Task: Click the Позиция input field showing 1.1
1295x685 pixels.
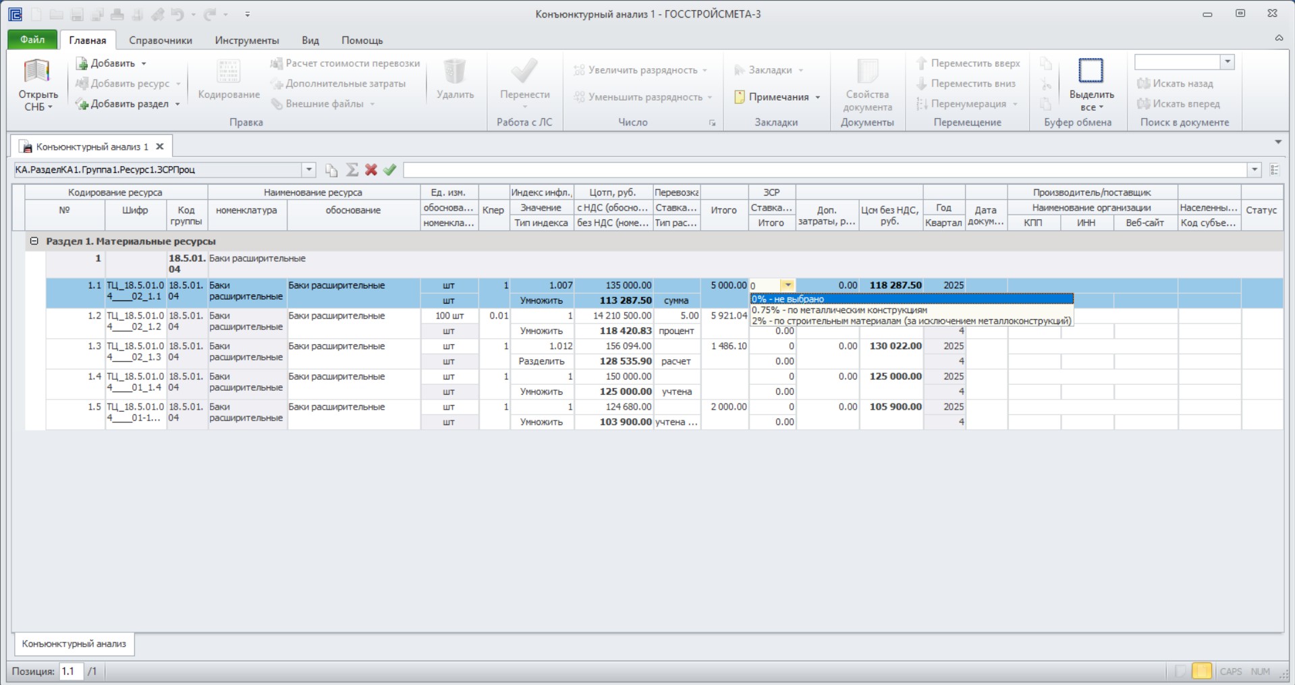Action: 71,672
